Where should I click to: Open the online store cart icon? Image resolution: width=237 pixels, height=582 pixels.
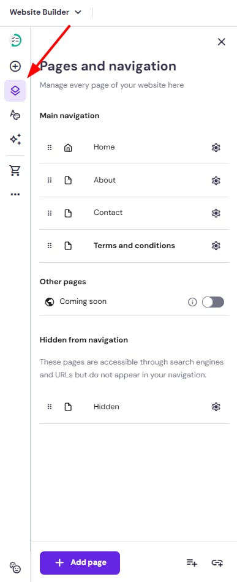[15, 170]
